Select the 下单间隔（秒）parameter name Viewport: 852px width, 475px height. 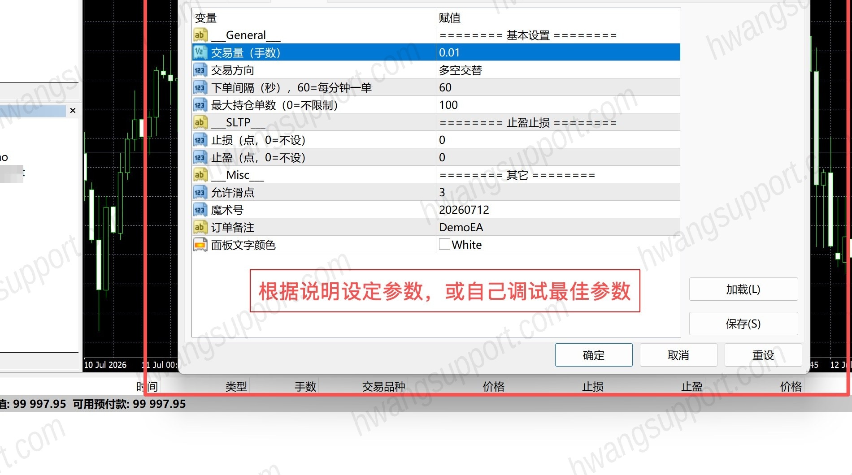291,88
